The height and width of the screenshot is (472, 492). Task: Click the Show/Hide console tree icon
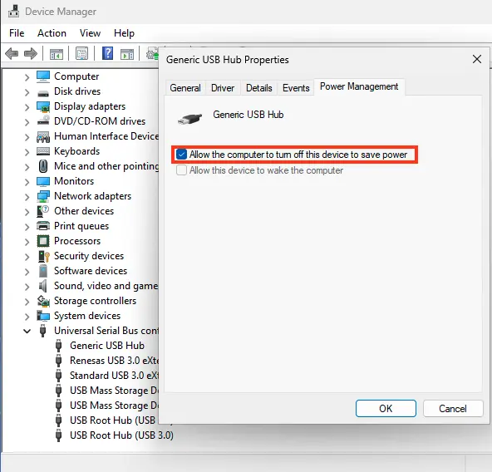click(x=57, y=54)
